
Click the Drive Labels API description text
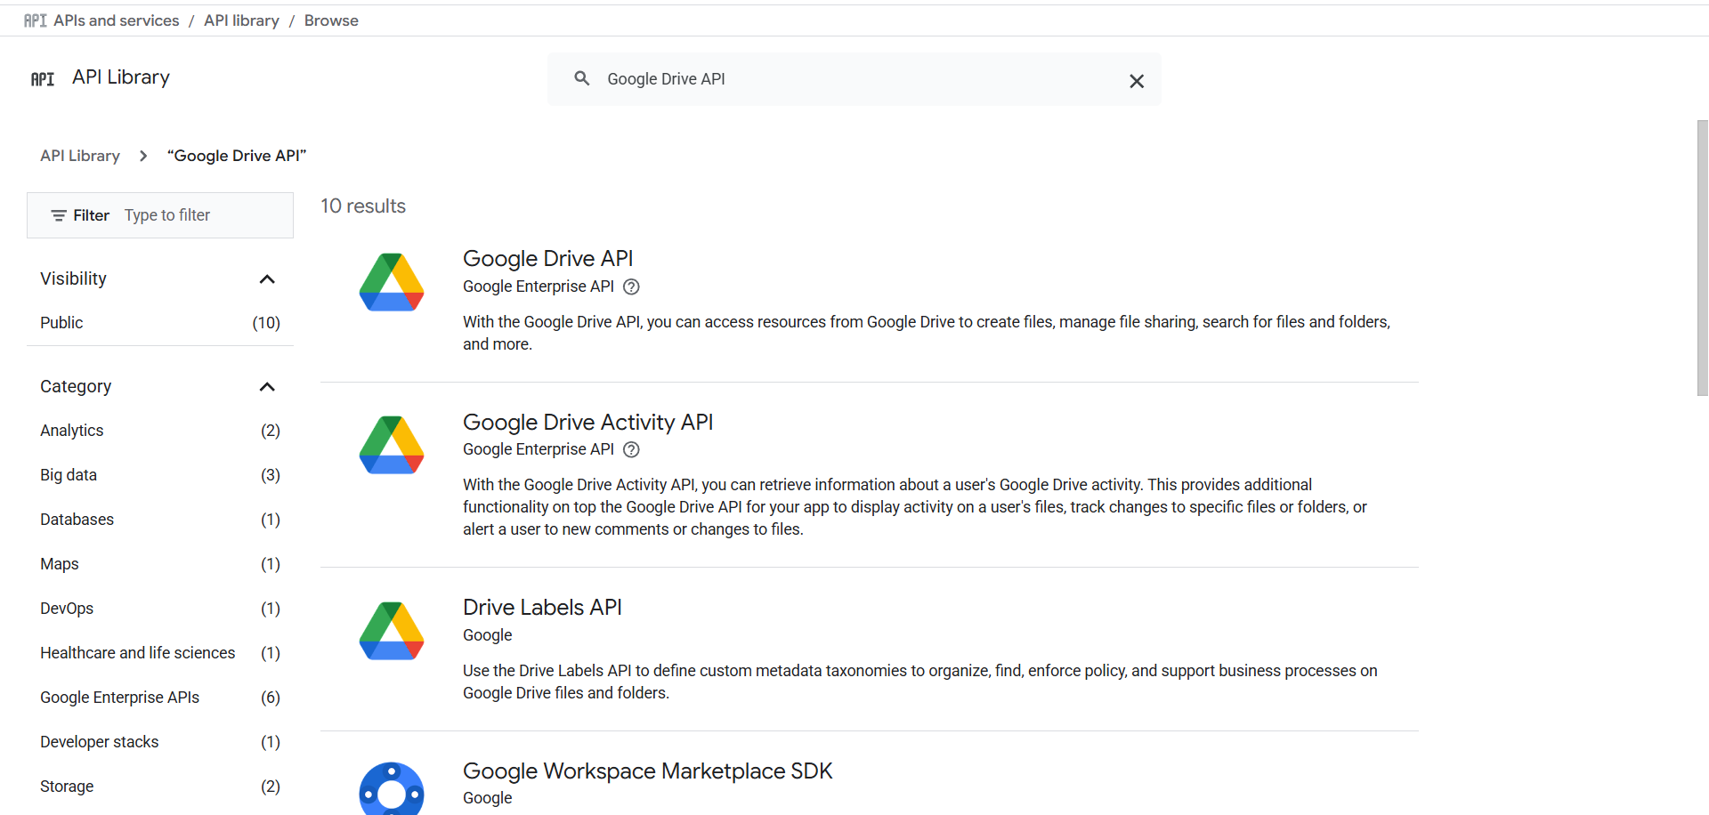(920, 682)
